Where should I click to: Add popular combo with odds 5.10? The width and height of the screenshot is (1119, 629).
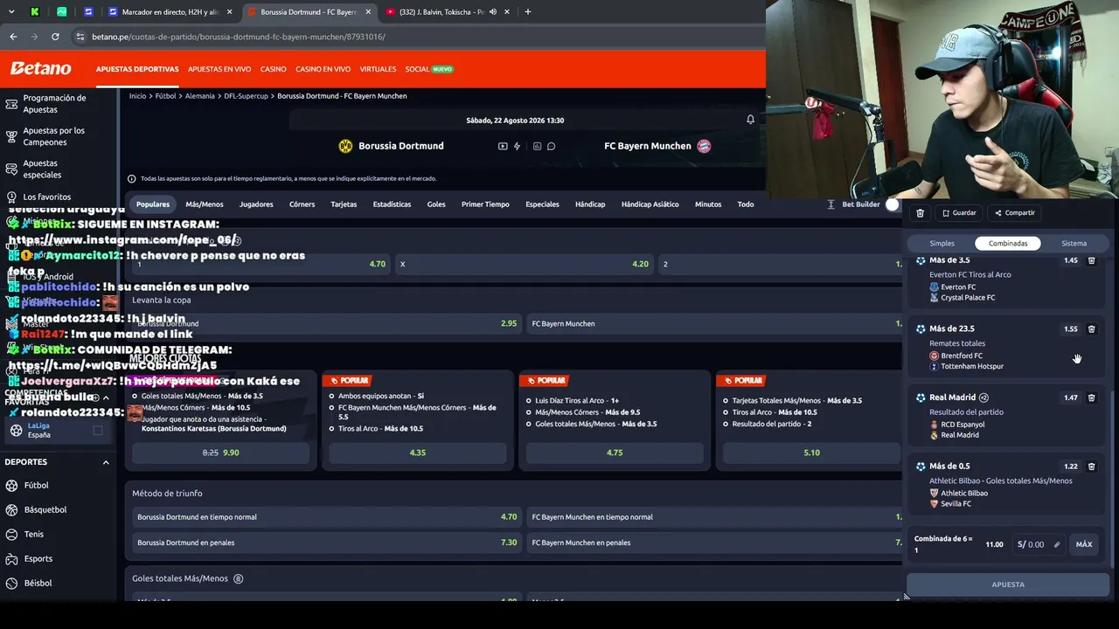812,453
